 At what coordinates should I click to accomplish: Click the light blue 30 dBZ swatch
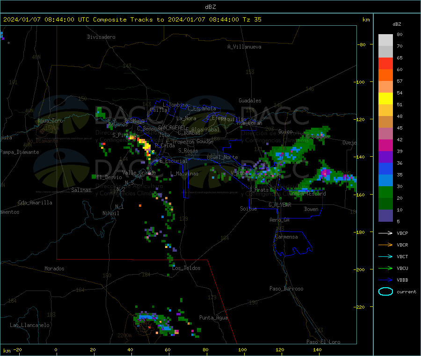[x=385, y=181]
